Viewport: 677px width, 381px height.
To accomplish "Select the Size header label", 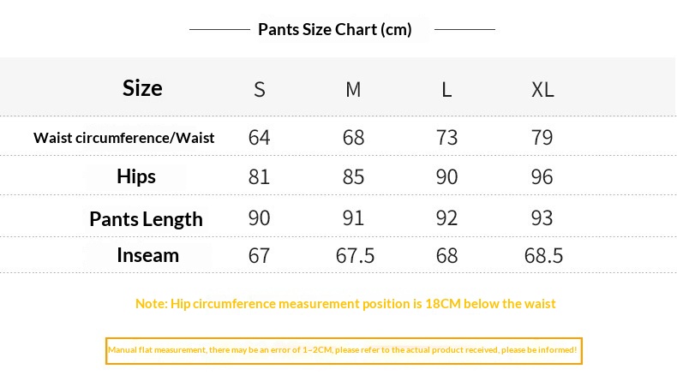I will pyautogui.click(x=142, y=88).
